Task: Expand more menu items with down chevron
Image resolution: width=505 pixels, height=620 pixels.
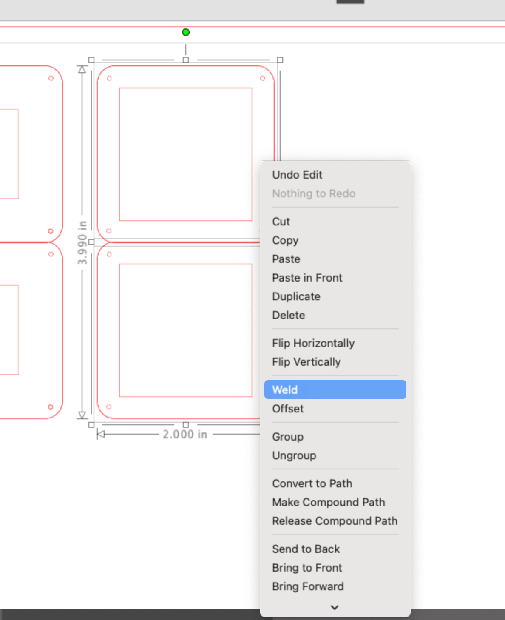Action: [x=335, y=607]
